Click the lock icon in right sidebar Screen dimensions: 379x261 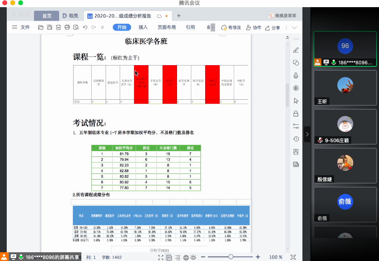pyautogui.click(x=296, y=114)
